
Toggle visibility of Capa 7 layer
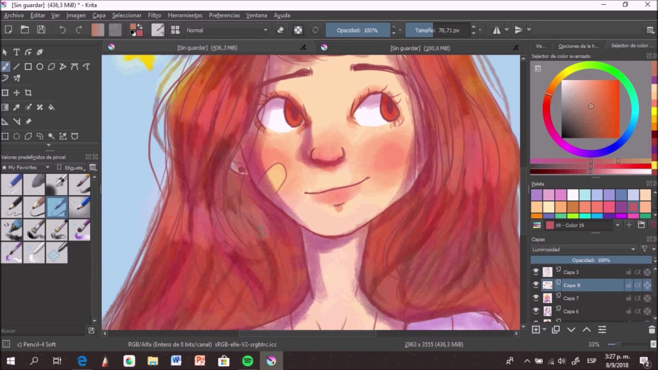click(x=536, y=298)
